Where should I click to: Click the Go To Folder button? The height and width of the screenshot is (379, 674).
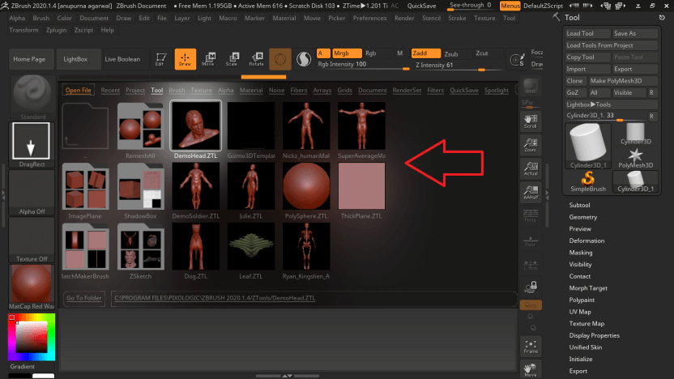pyautogui.click(x=84, y=298)
